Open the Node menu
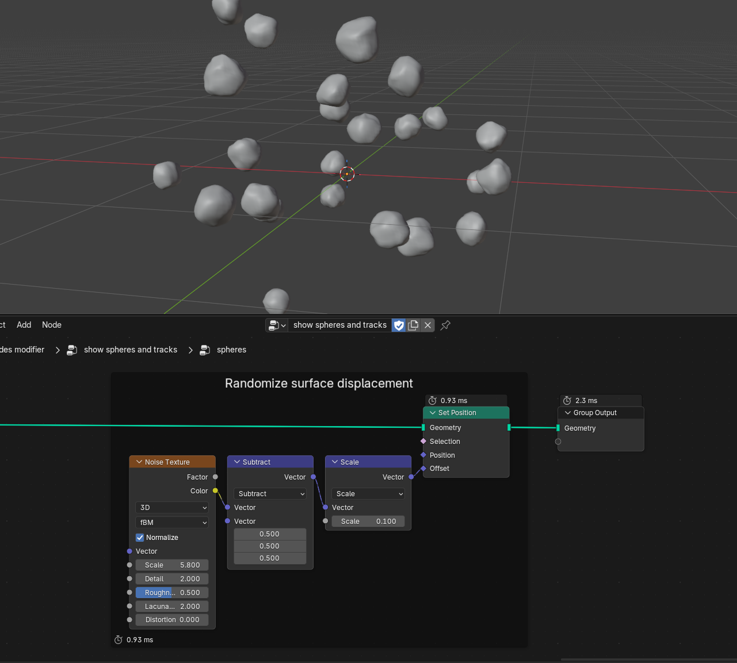This screenshot has height=663, width=737. 52,325
